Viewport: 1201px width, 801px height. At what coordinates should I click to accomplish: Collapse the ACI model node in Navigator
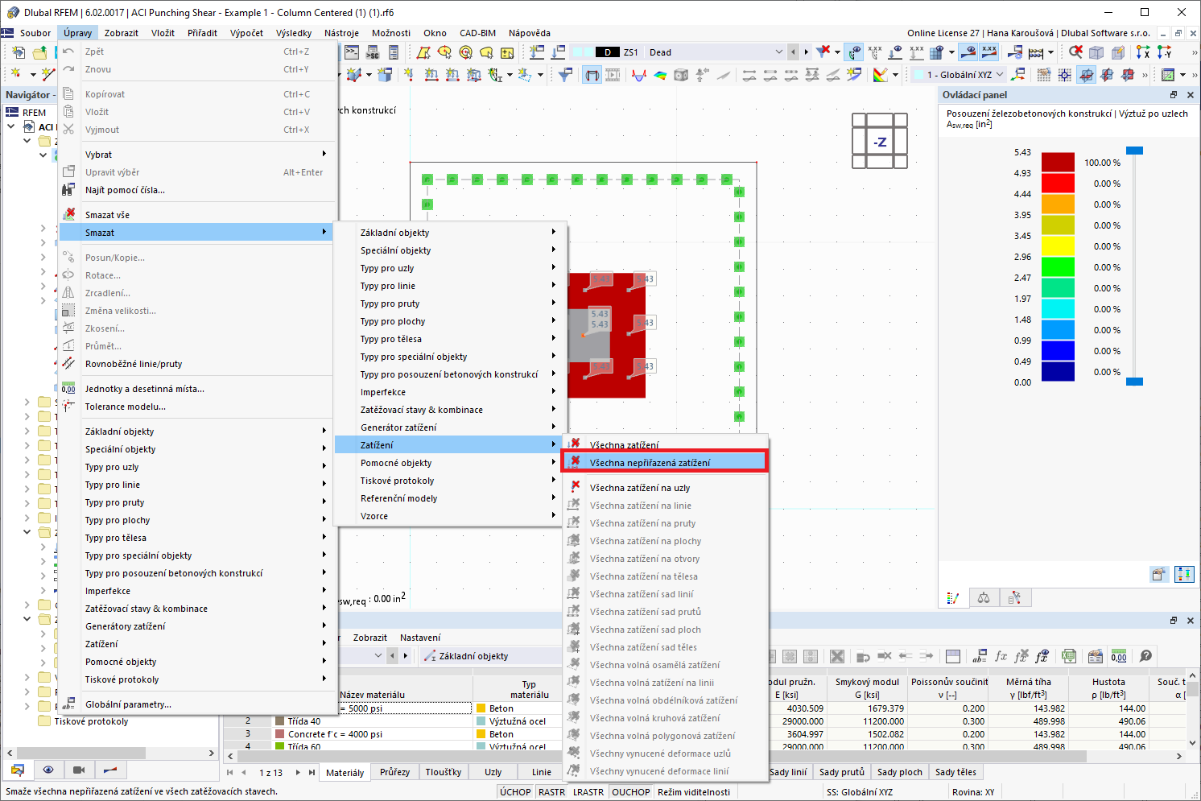[11, 126]
